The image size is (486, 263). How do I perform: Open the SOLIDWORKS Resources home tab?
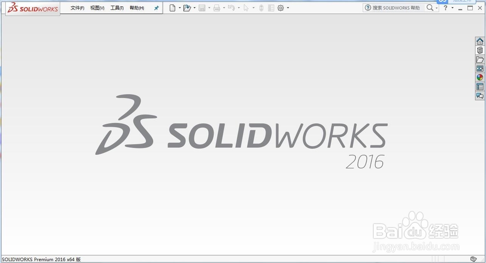pyautogui.click(x=480, y=41)
